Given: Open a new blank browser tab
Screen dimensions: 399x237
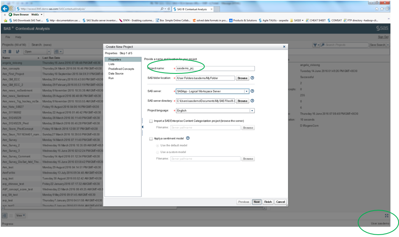Looking at the screenshot, I should [x=217, y=9].
